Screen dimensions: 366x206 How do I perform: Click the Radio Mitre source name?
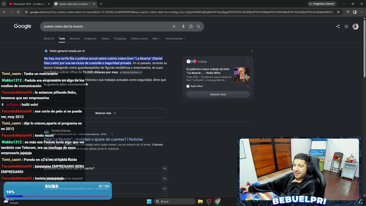point(197,86)
